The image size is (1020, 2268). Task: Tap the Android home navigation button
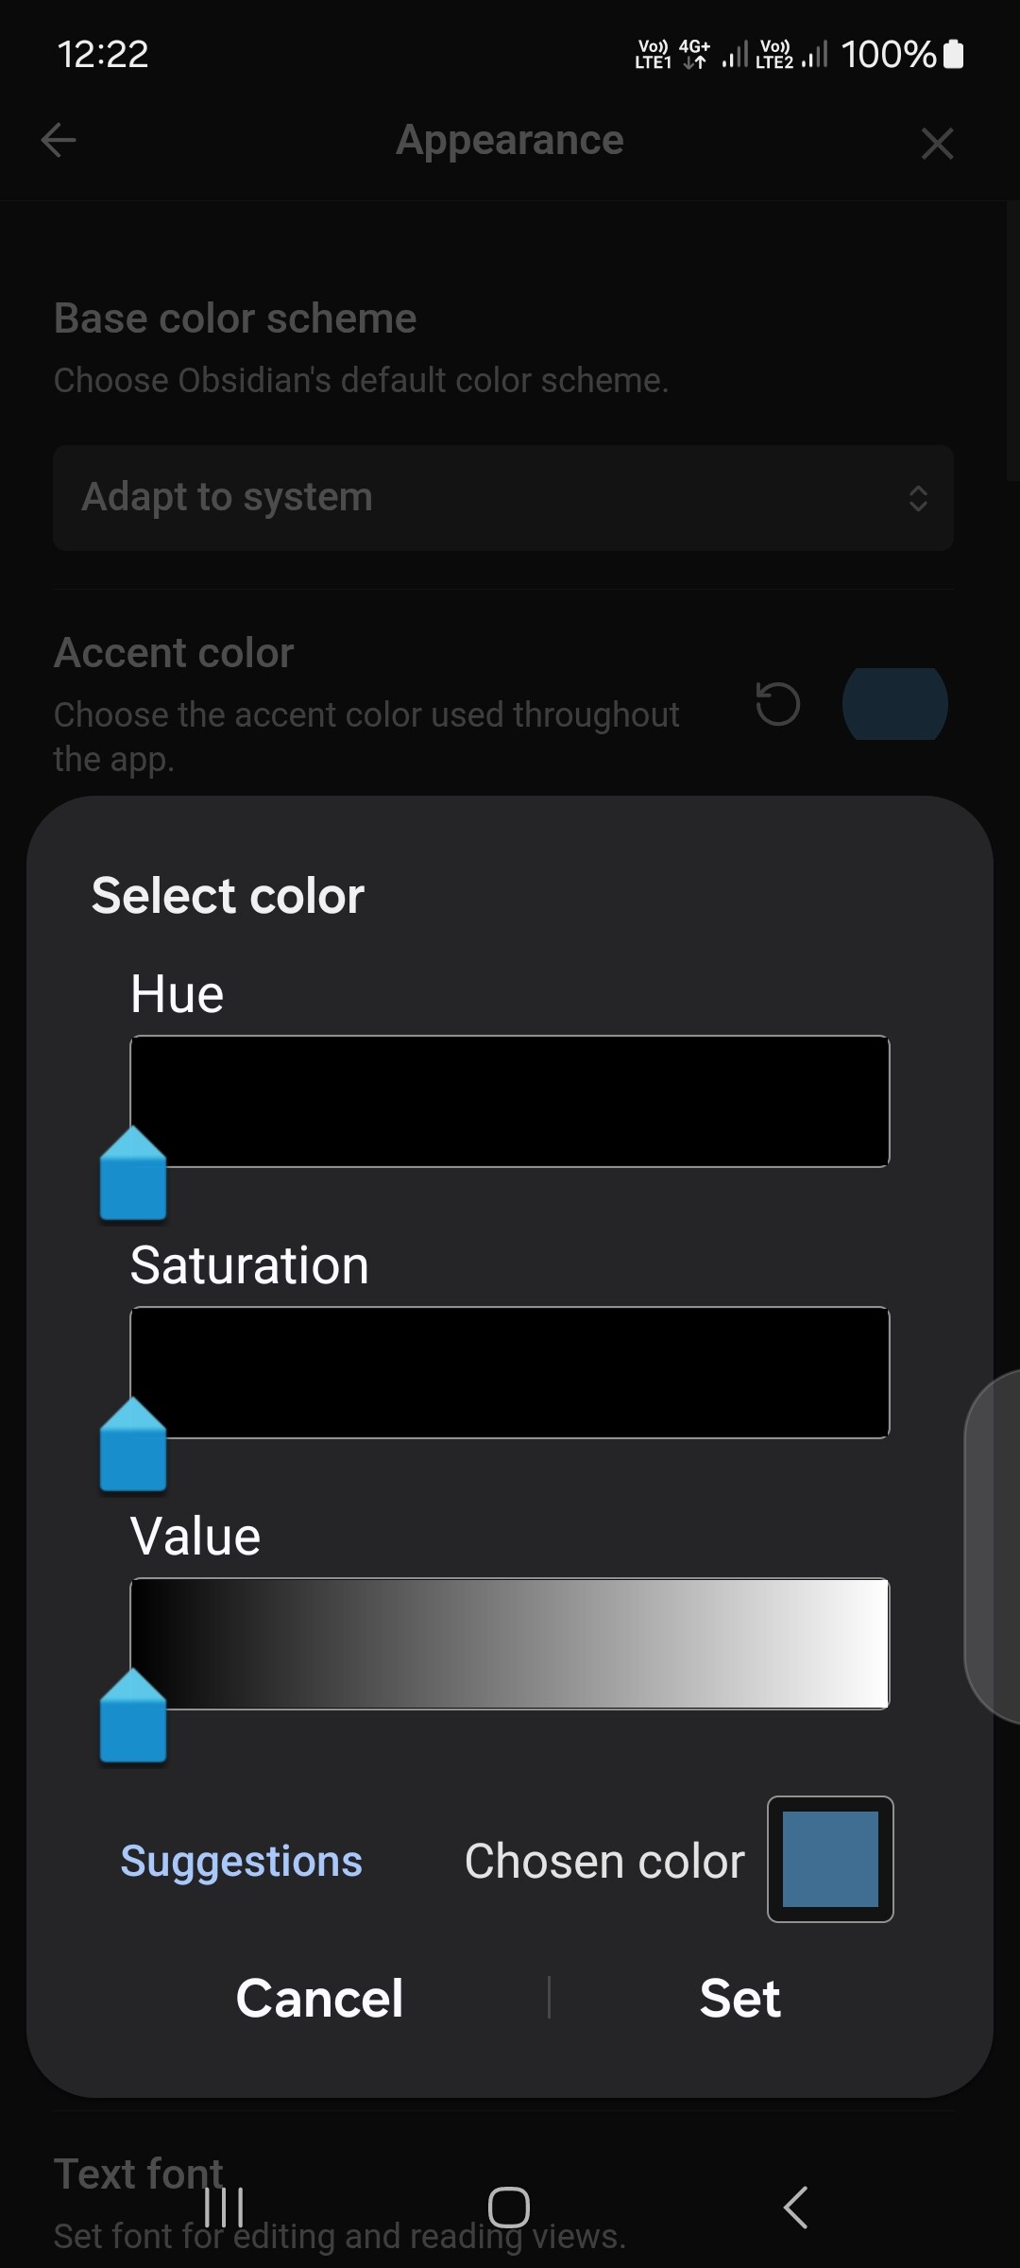tap(509, 2208)
